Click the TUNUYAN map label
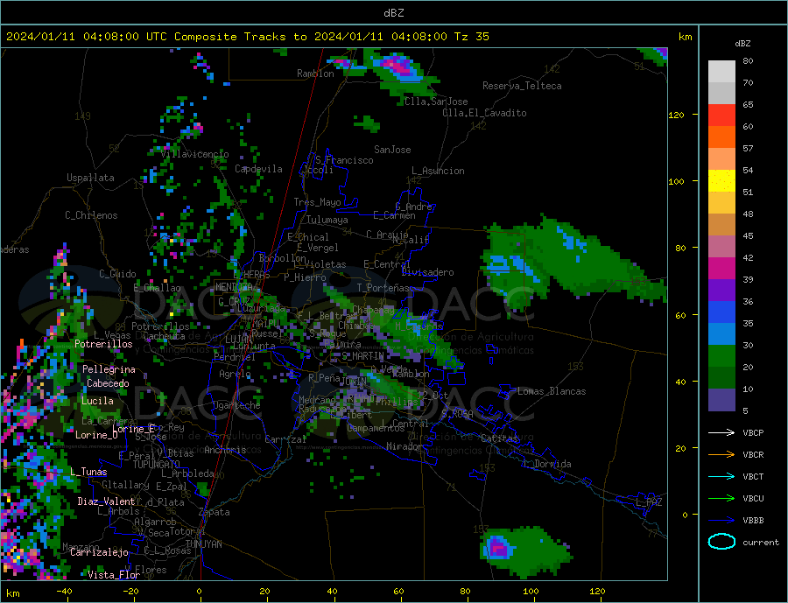This screenshot has height=603, width=788. 203,544
